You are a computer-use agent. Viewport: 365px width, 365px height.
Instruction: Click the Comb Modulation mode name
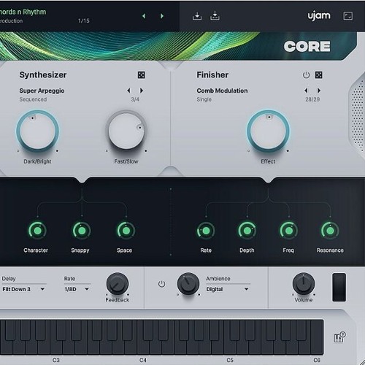(222, 91)
